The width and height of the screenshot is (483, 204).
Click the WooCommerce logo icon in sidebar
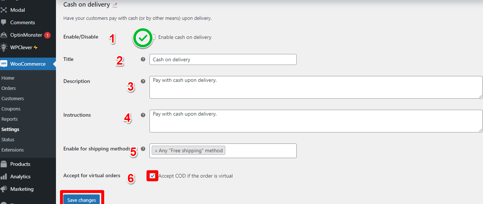[4, 64]
